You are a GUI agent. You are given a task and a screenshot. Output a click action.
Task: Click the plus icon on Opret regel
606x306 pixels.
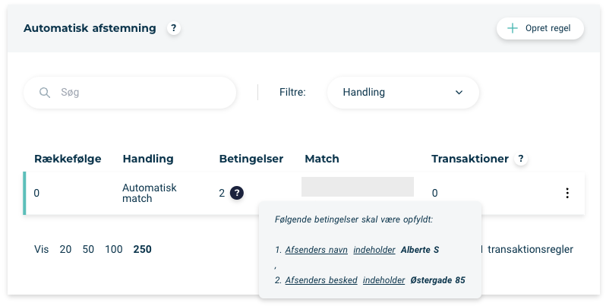click(x=512, y=28)
